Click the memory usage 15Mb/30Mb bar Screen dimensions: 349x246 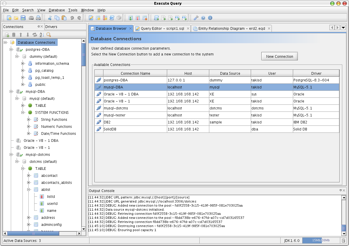point(321,240)
